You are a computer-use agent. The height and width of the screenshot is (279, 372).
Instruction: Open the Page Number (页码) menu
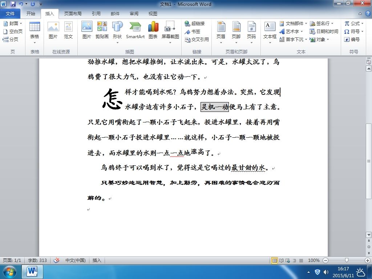click(x=251, y=33)
